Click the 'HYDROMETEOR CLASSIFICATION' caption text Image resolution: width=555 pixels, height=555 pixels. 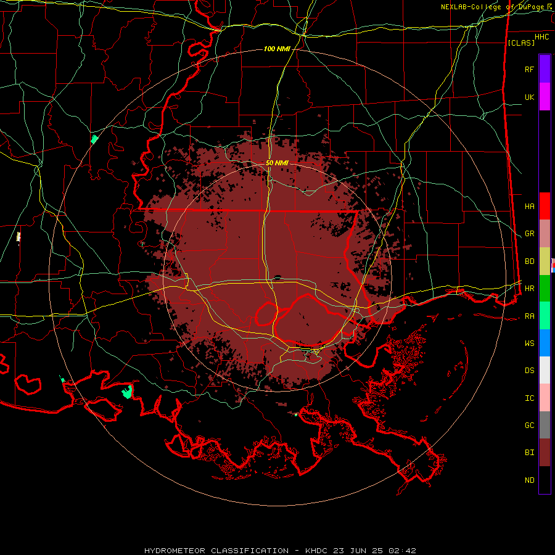(x=216, y=551)
